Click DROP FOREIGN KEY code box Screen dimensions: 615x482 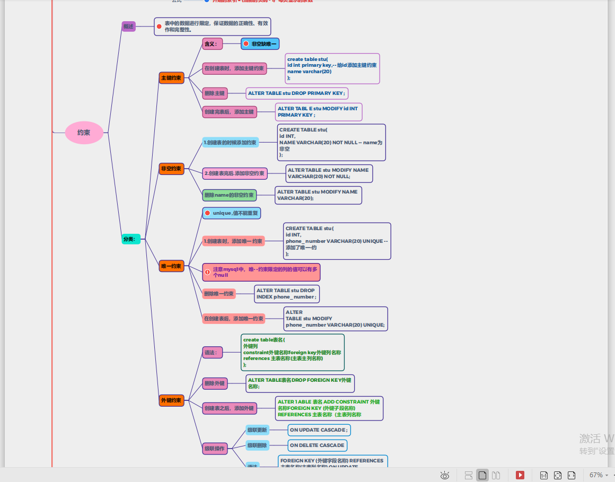[300, 383]
